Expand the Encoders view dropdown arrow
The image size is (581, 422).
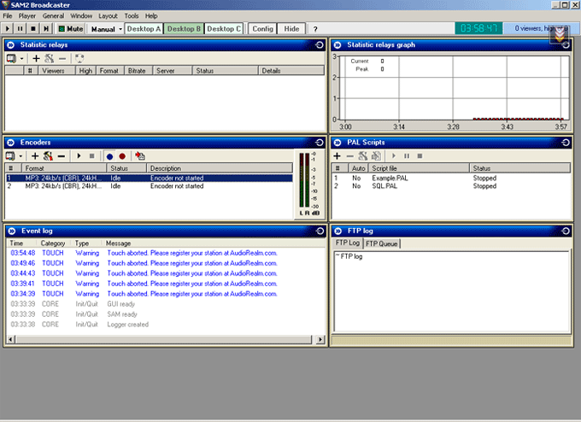[x=21, y=156]
